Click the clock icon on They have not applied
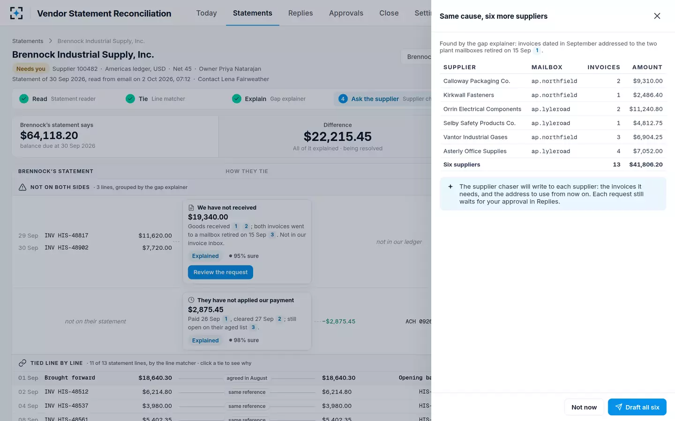This screenshot has width=675, height=421. pos(191,300)
